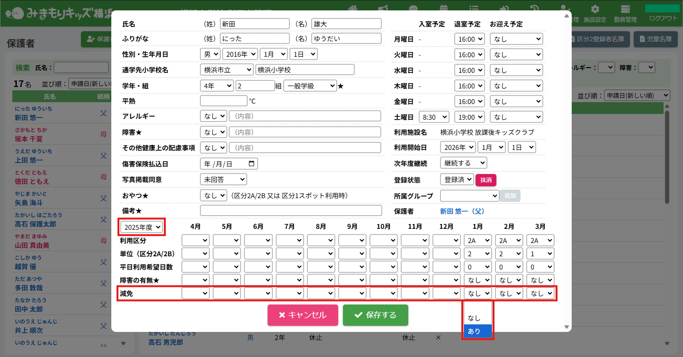Expand the 写真掲載同意 dropdown
Image resolution: width=683 pixels, height=357 pixels.
coord(224,179)
